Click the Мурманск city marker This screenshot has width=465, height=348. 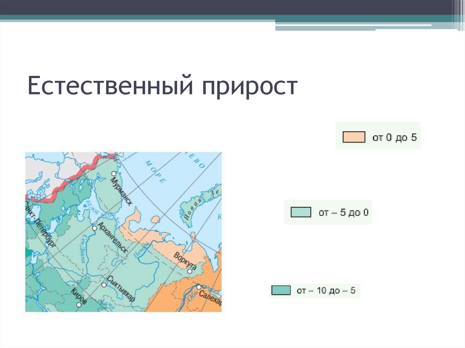pyautogui.click(x=114, y=173)
